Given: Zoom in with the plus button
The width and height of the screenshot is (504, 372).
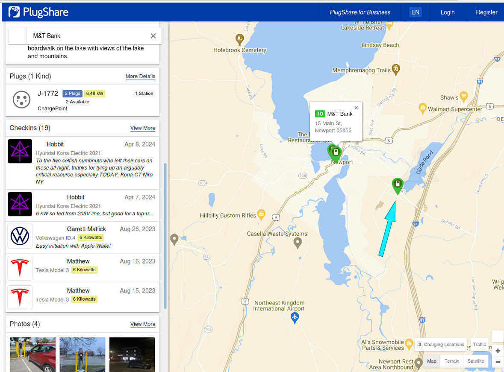Looking at the screenshot, I should pyautogui.click(x=498, y=351).
